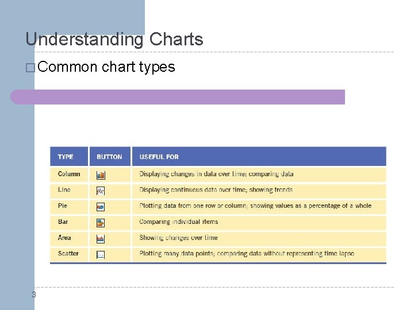Select the Column label in the table

[x=69, y=174]
